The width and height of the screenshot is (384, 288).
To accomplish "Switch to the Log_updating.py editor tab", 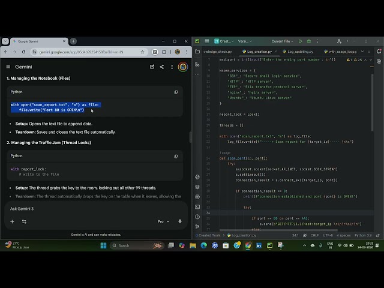I will [298, 52].
